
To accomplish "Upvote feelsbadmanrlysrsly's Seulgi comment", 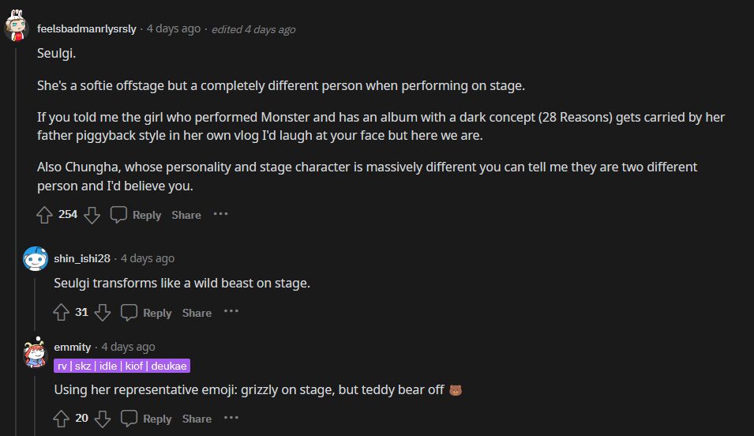I will coord(44,214).
